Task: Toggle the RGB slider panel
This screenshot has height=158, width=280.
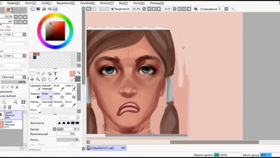Action: point(38,9)
